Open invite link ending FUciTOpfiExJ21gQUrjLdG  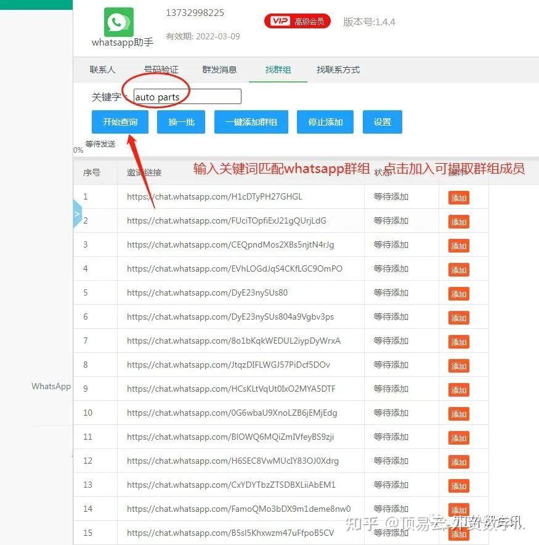click(x=227, y=220)
